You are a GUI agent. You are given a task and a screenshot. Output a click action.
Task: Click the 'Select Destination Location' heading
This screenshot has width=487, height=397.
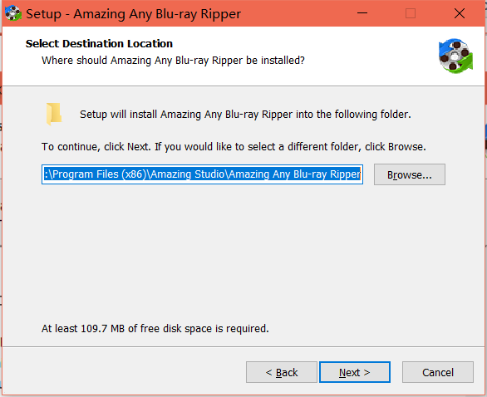[x=99, y=44]
